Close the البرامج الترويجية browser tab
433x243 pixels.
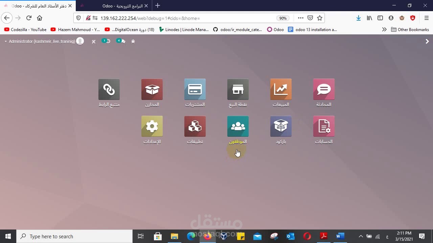pyautogui.click(x=146, y=6)
